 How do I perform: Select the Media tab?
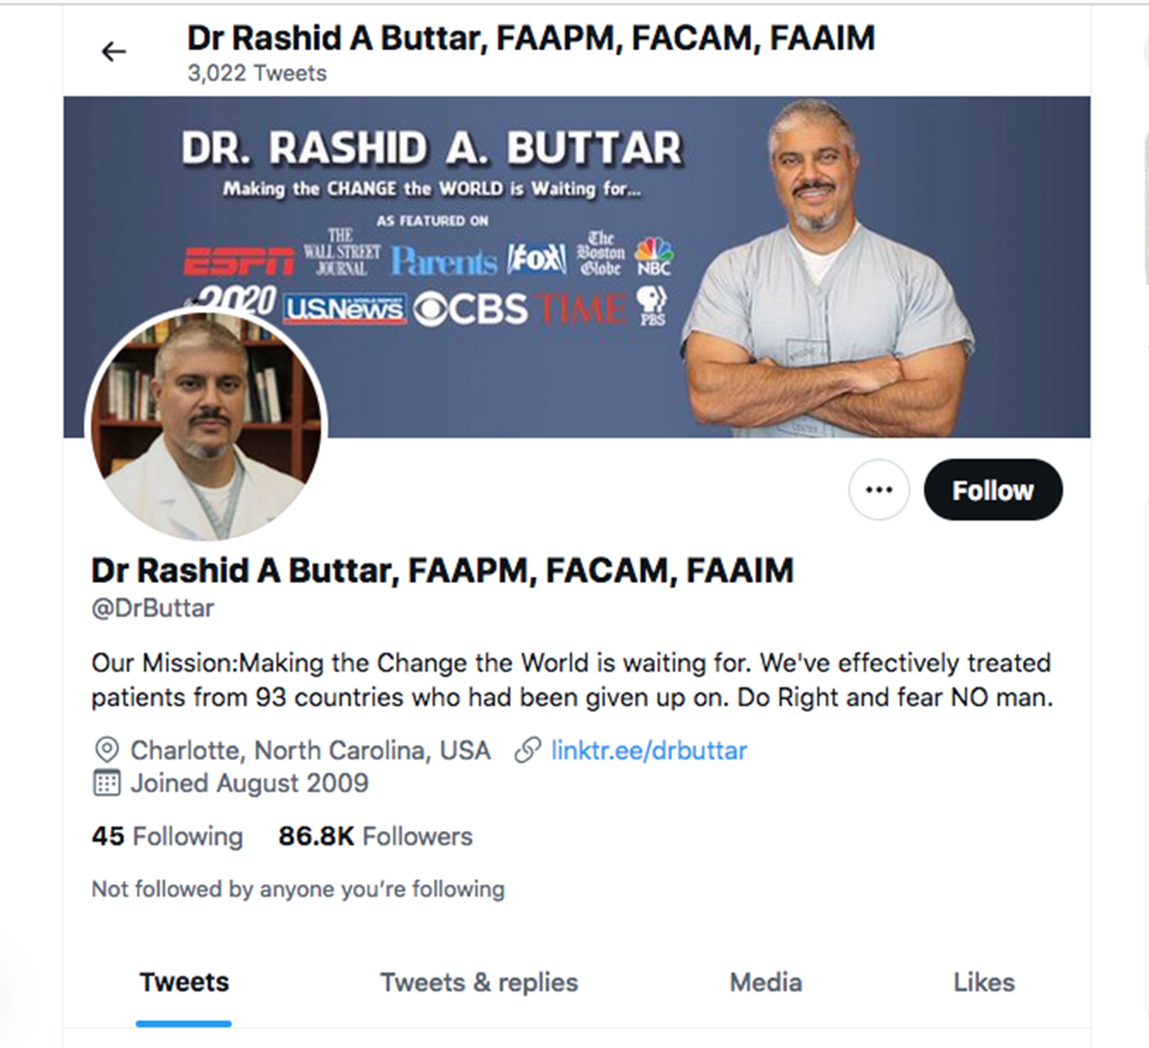click(765, 982)
